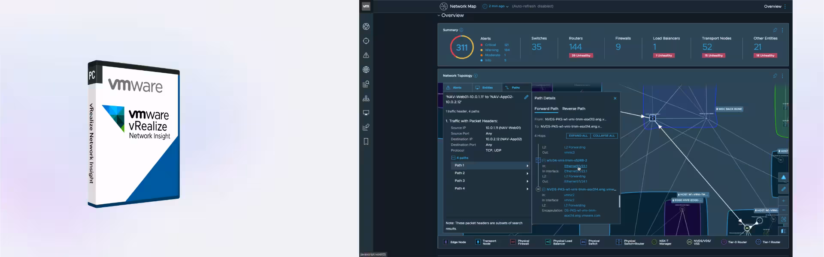Fit topology map to screen
824x257 pixels.
[783, 219]
